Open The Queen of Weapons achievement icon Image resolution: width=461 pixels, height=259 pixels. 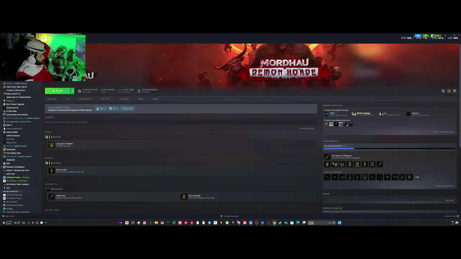coord(327,157)
